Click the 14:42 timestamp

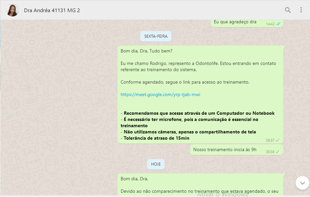pyautogui.click(x=270, y=24)
